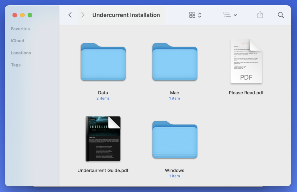Select the Data folder icon

[103, 62]
